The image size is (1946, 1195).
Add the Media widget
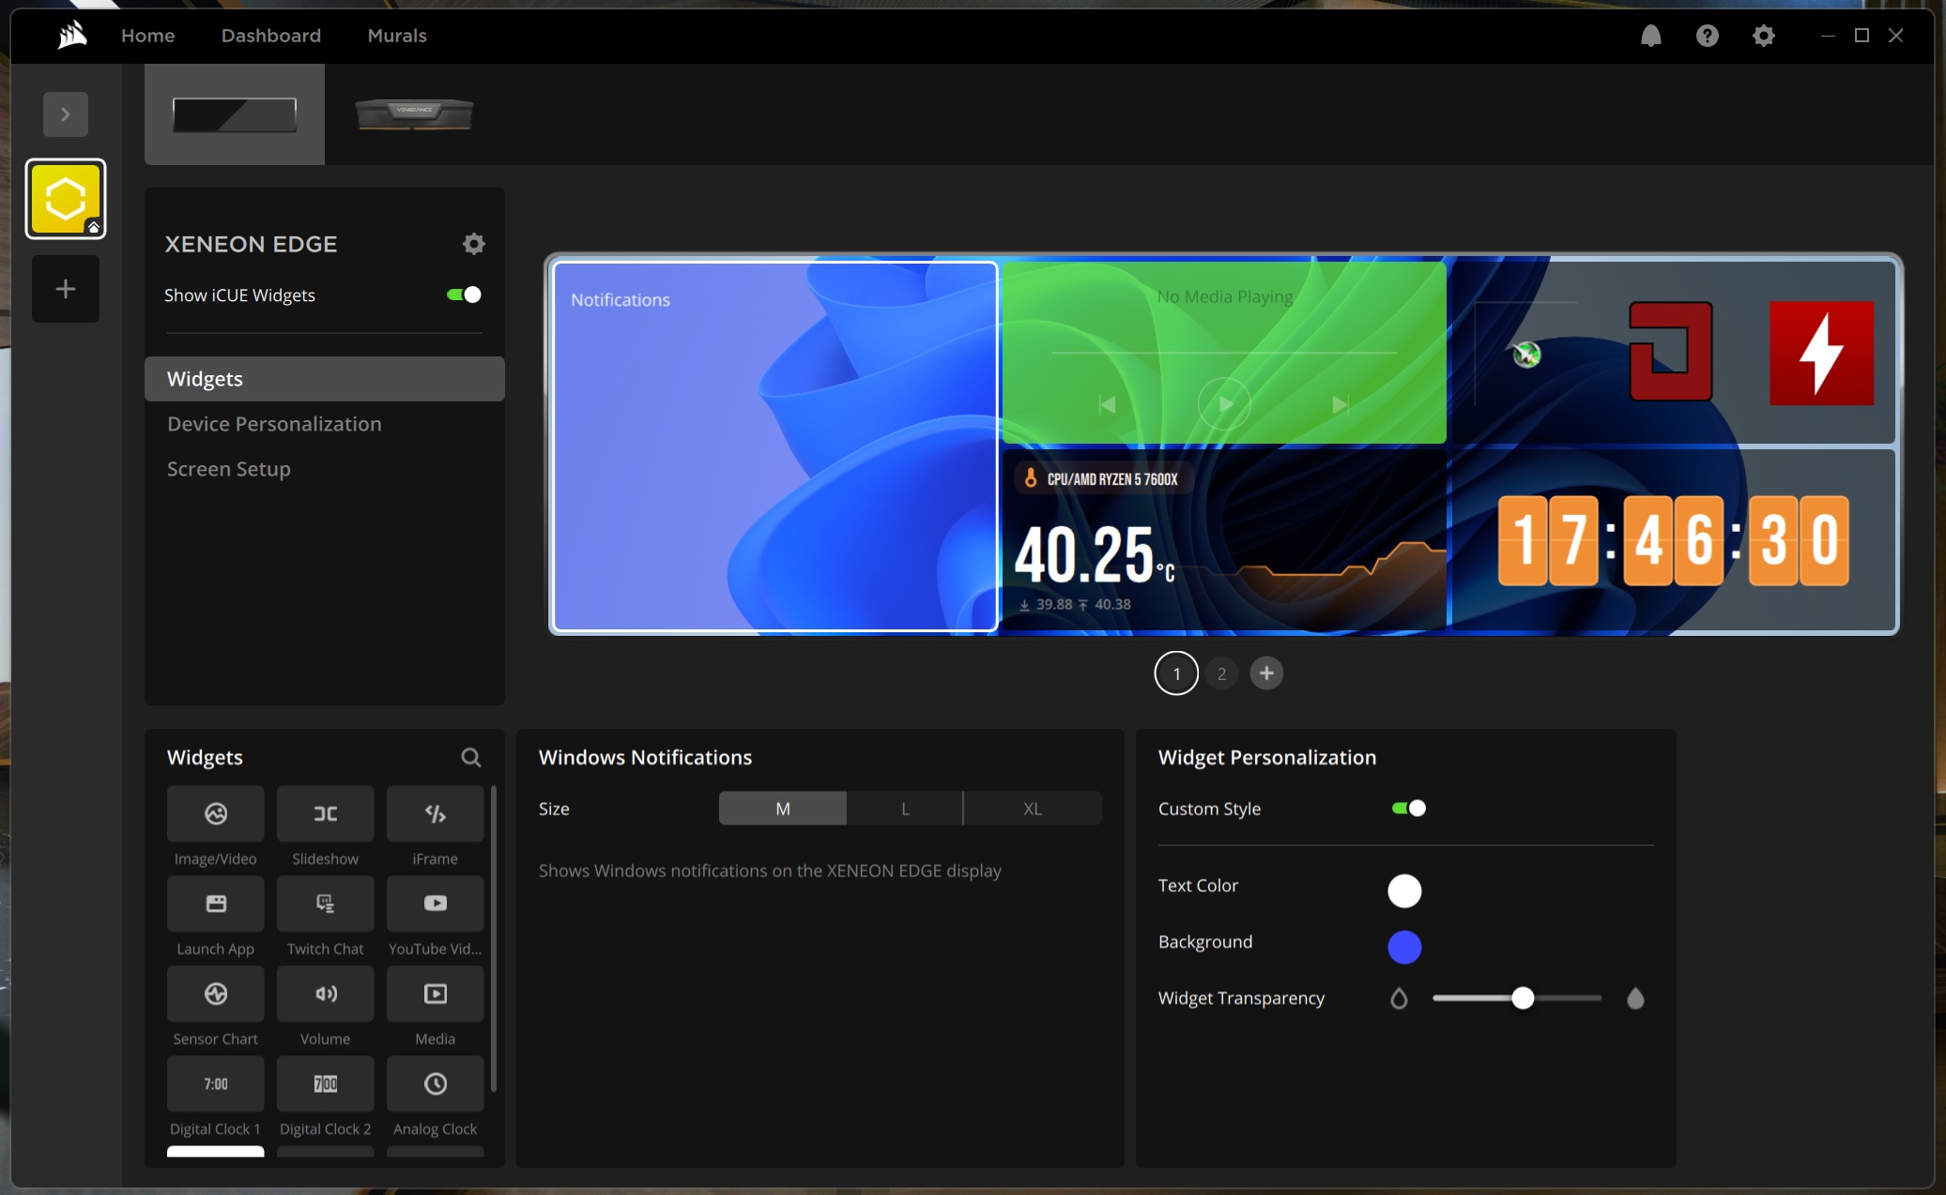[x=435, y=994]
